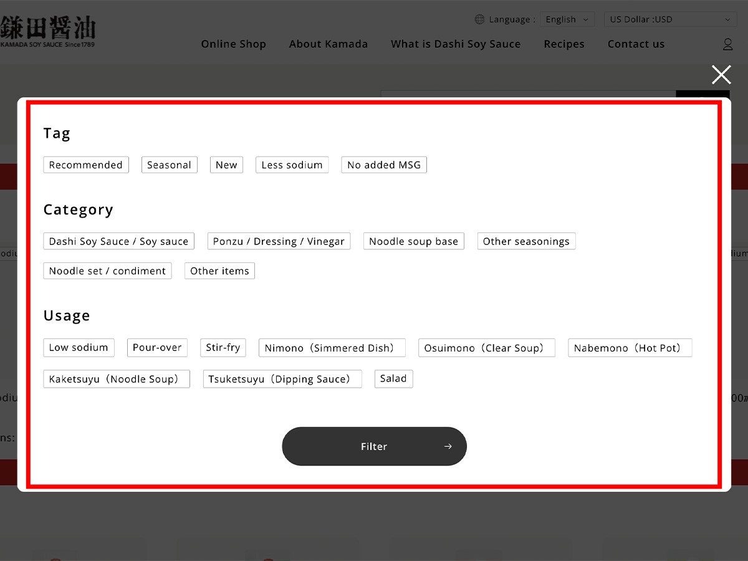Toggle the Recommended tag filter
Screen dimensions: 748x561
[x=86, y=165]
